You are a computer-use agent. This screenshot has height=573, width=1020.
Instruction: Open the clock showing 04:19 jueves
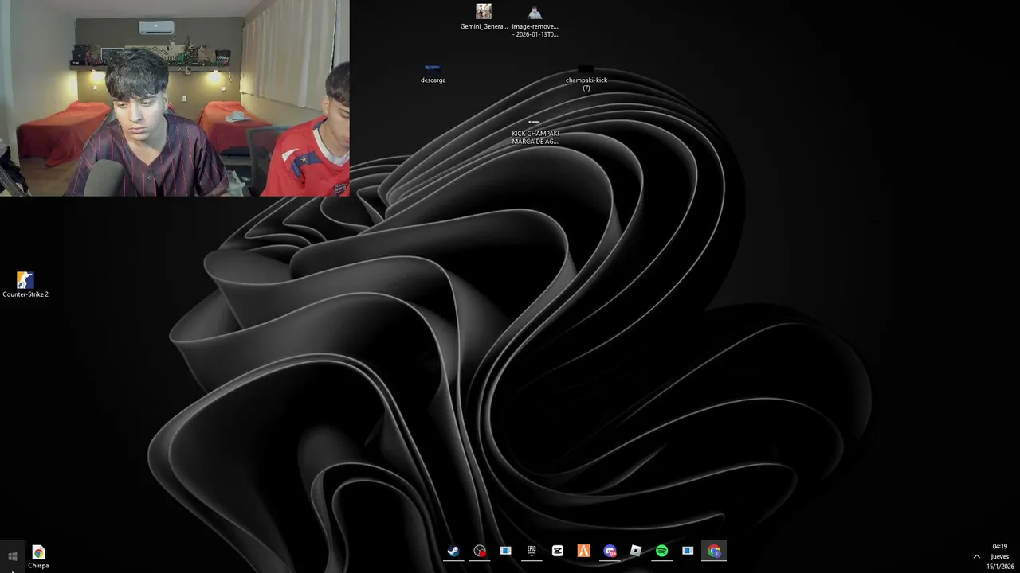tap(1000, 556)
